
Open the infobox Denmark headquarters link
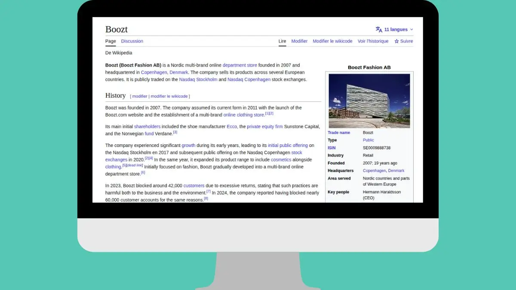pyautogui.click(x=396, y=171)
